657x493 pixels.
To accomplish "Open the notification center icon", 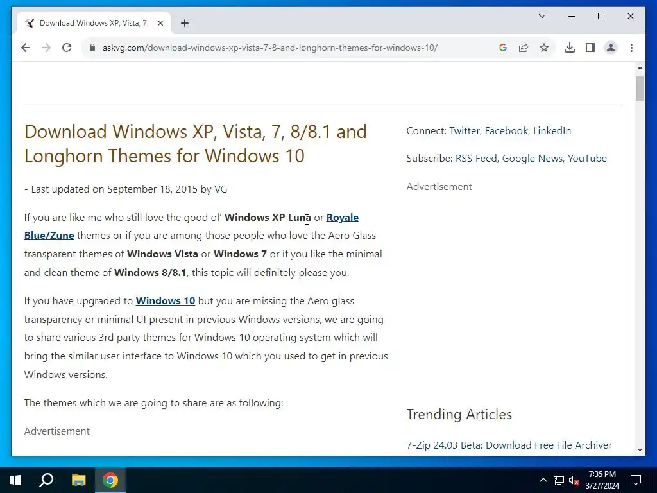I will (x=636, y=480).
